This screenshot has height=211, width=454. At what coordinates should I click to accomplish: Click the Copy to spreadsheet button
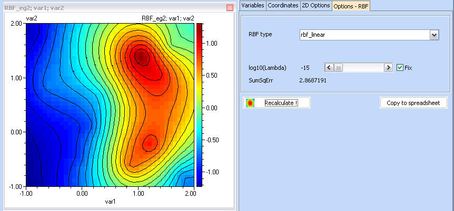coord(413,103)
